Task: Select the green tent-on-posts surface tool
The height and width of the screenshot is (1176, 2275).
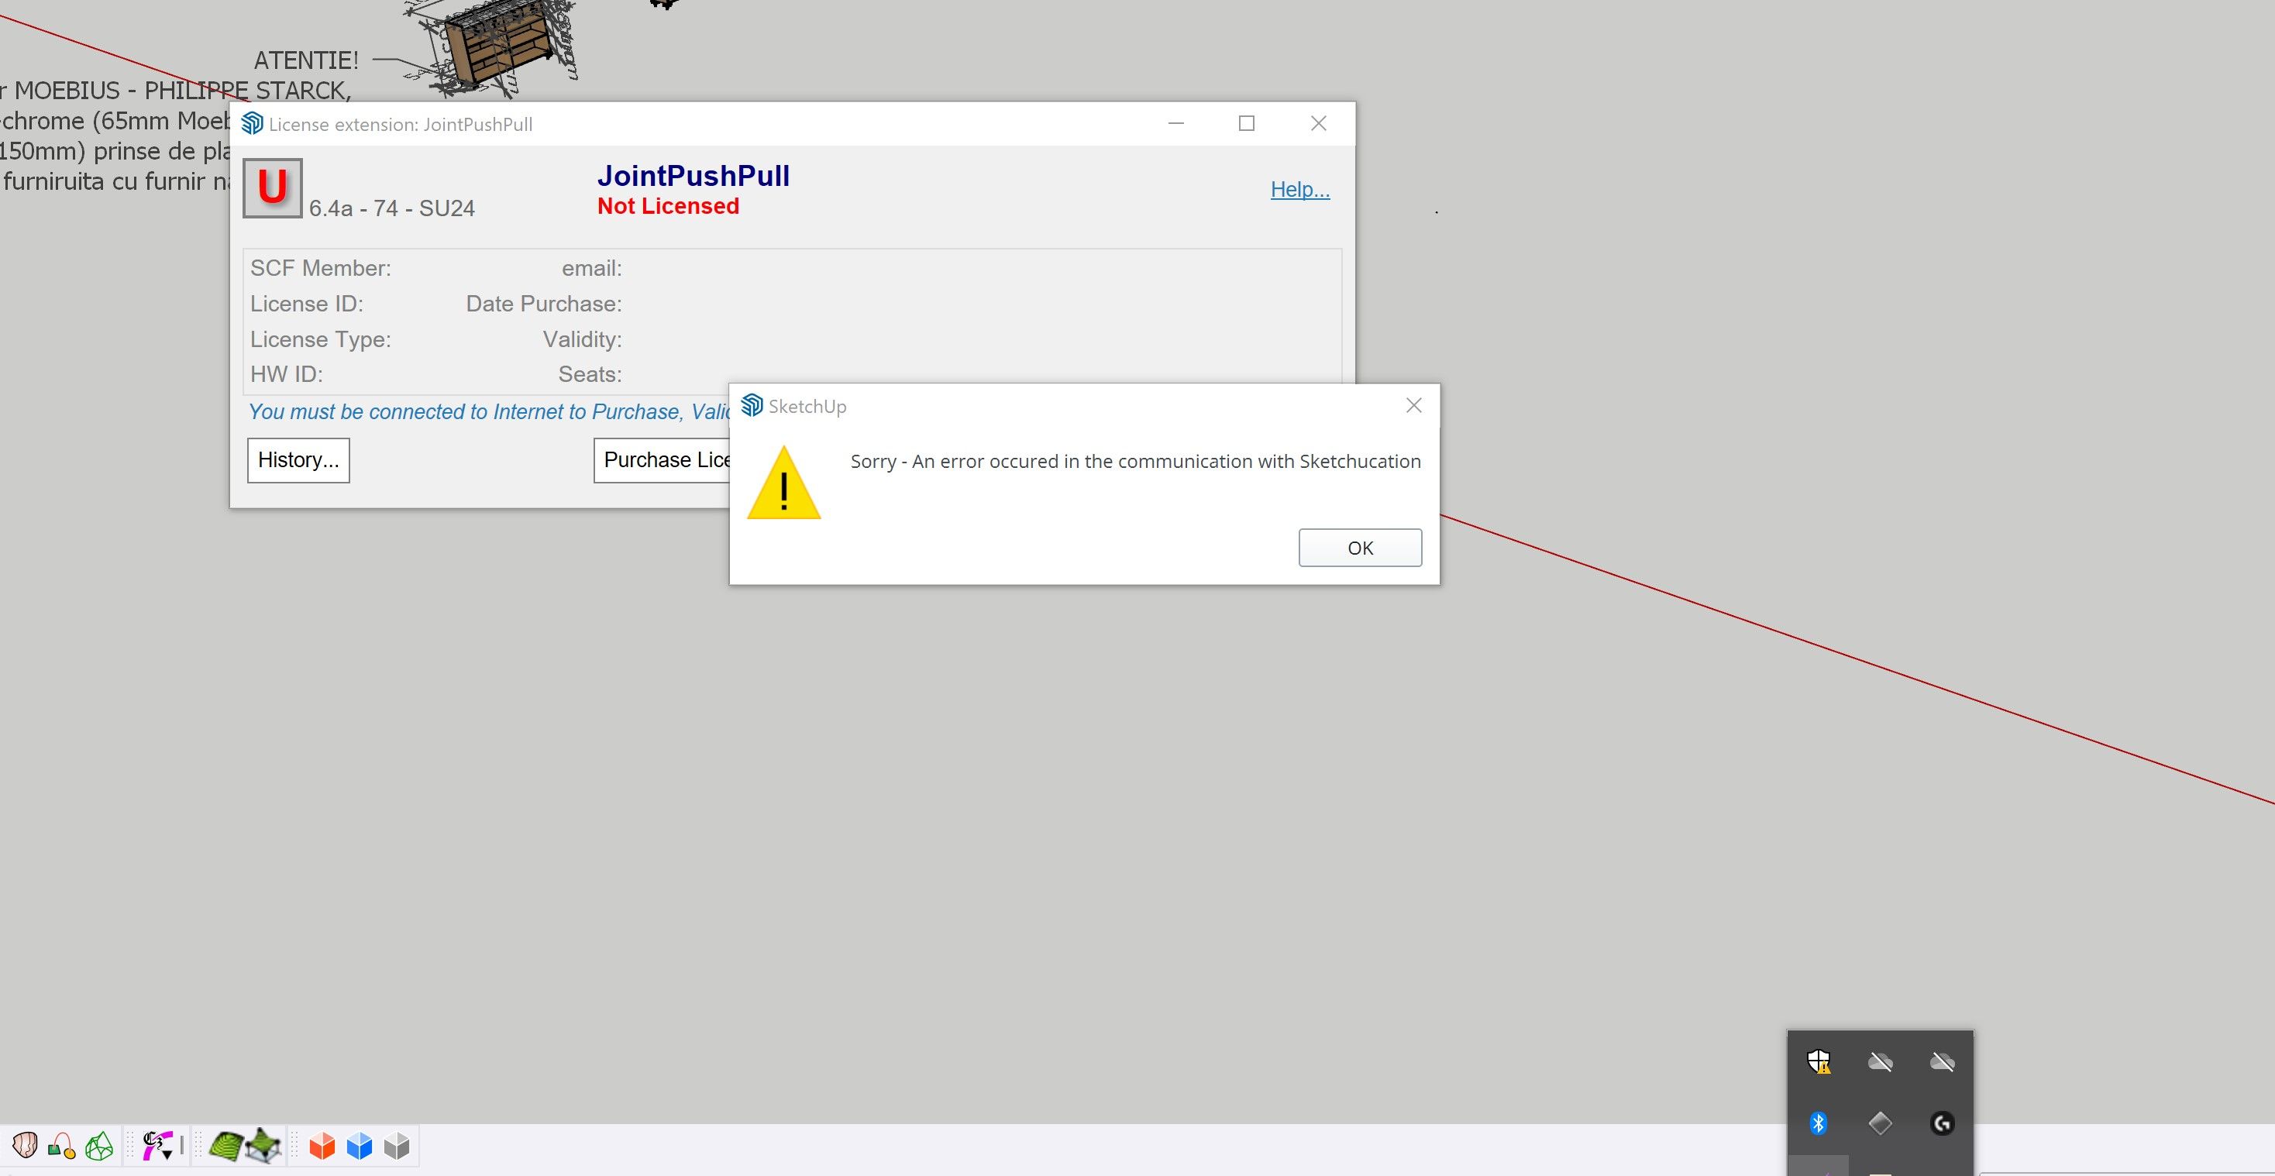Action: 263,1145
